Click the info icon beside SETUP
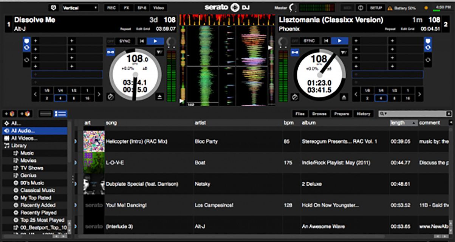Image resolution: width=455 pixels, height=242 pixels. pos(361,8)
